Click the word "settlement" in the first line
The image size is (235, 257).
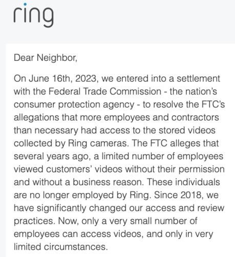pos(198,79)
